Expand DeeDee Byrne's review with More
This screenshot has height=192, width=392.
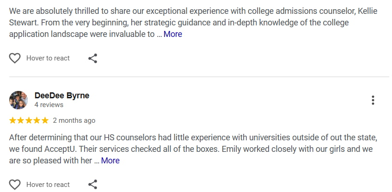pos(110,161)
